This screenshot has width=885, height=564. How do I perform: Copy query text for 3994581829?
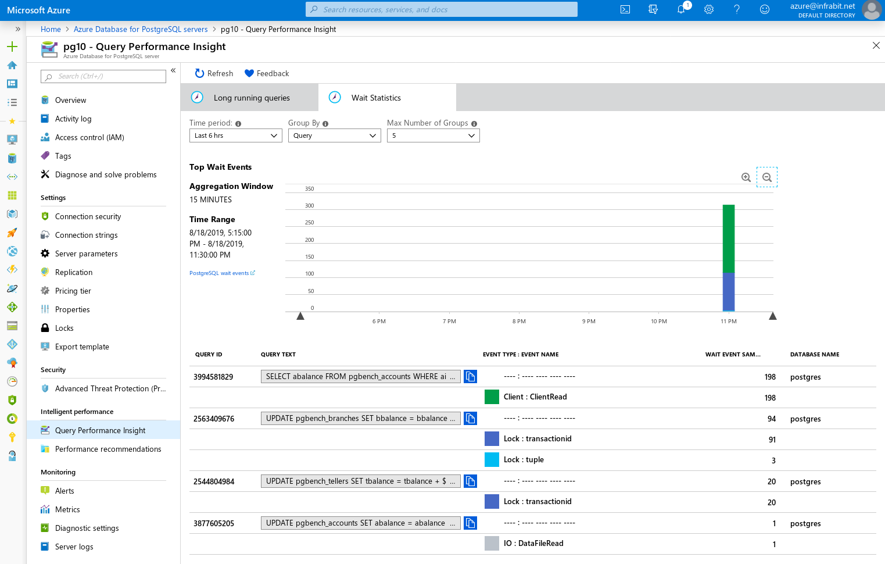(x=471, y=377)
